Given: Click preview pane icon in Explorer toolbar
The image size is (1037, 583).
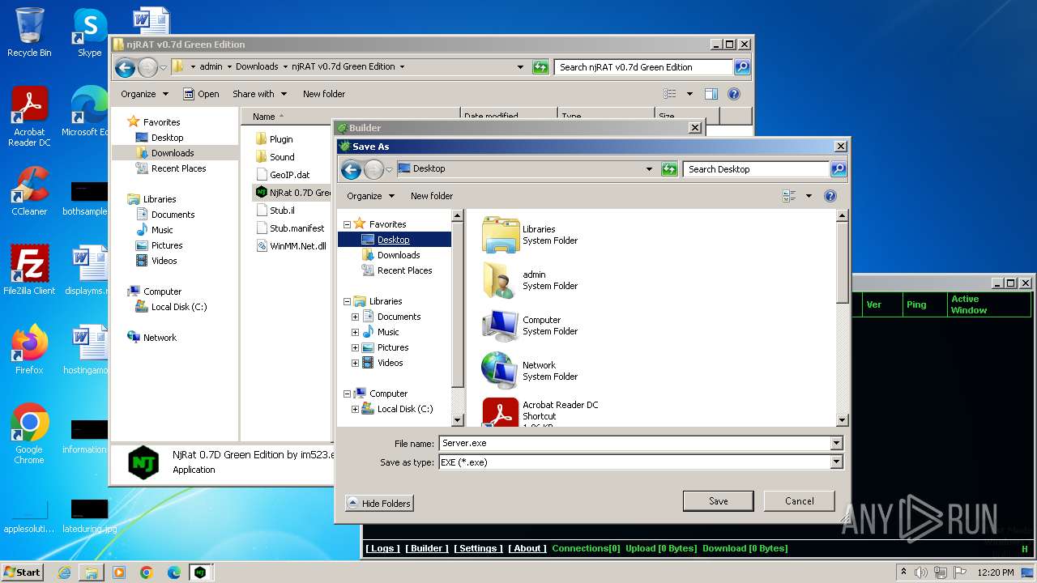Looking at the screenshot, I should [711, 94].
